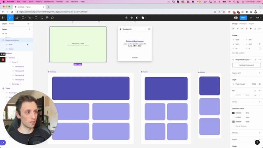The image size is (263, 148).
Task: Click the Chrome address bar
Action: pyautogui.click(x=114, y=12)
